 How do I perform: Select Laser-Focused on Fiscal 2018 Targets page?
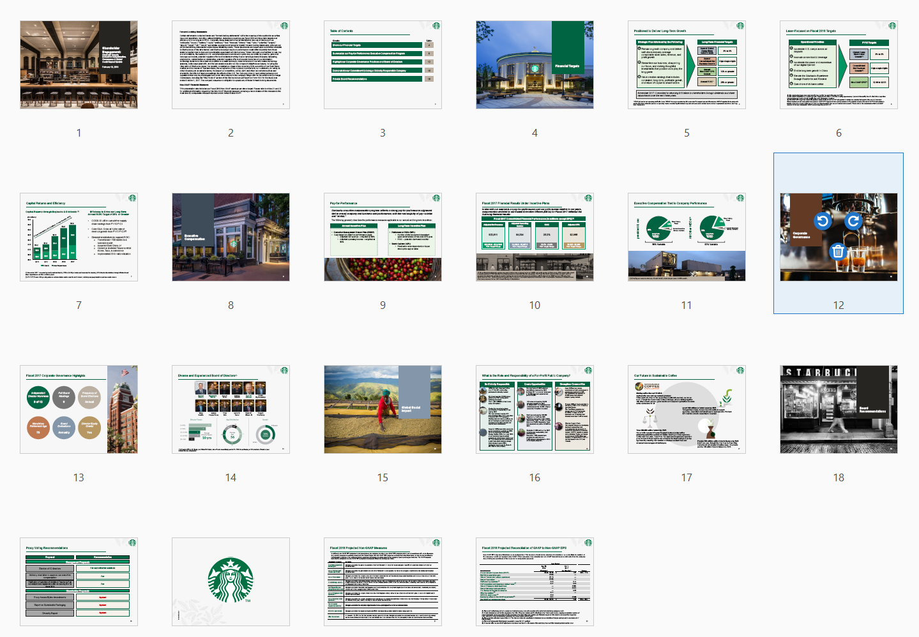pyautogui.click(x=839, y=64)
